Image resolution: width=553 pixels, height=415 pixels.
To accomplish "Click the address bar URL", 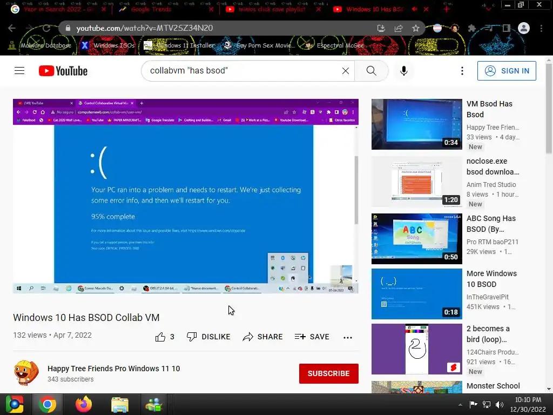I will click(x=145, y=28).
